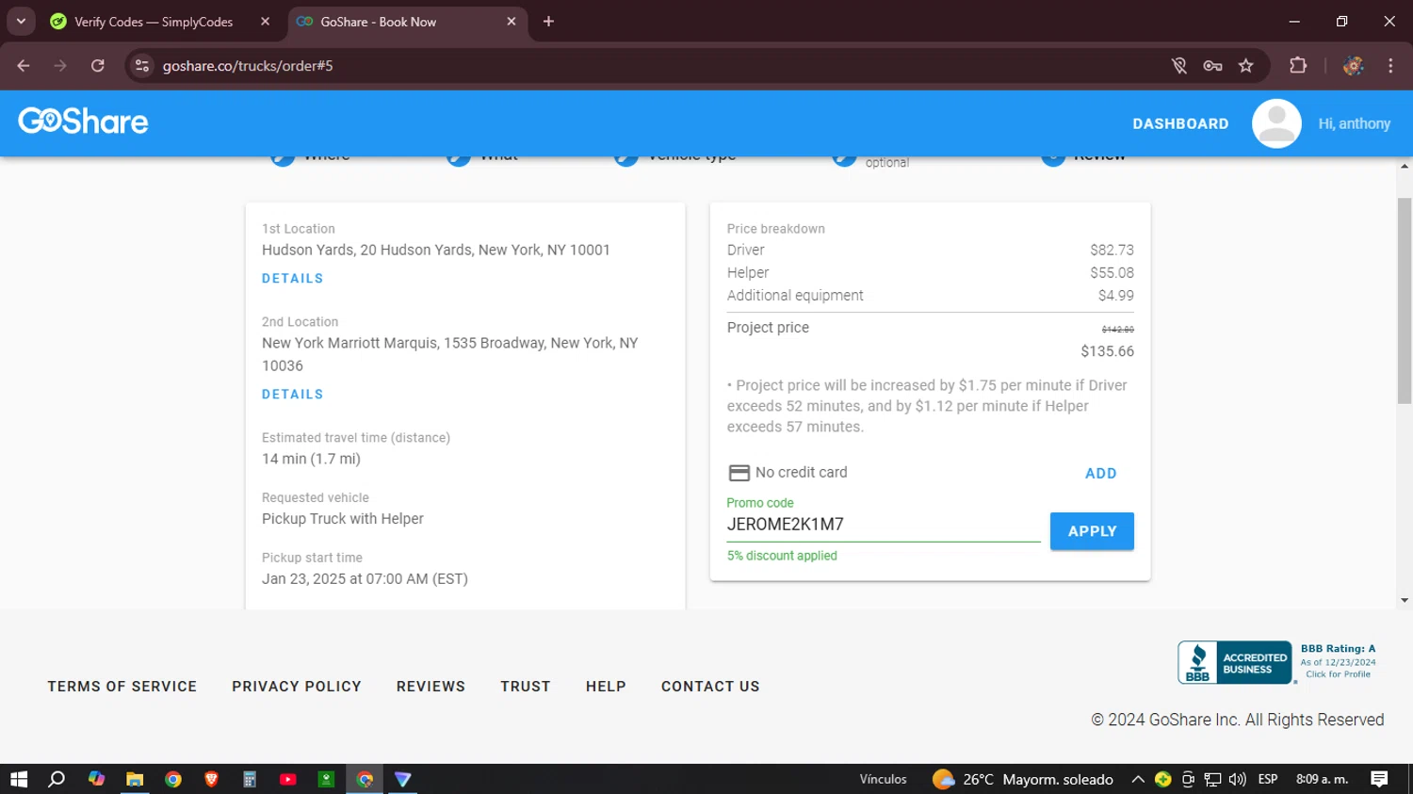This screenshot has height=794, width=1413.
Task: Open the Chrome profile avatar
Action: tap(1354, 66)
